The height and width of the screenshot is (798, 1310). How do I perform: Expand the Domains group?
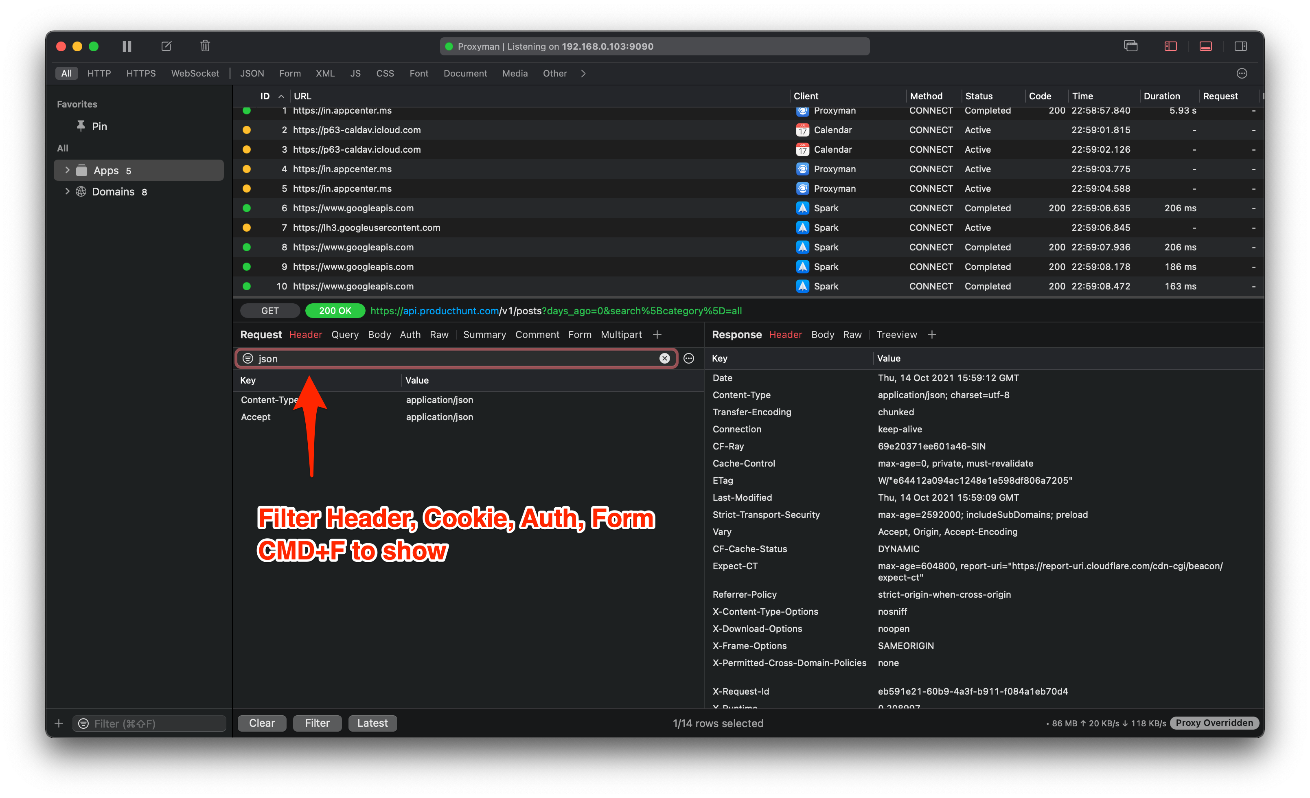[68, 191]
